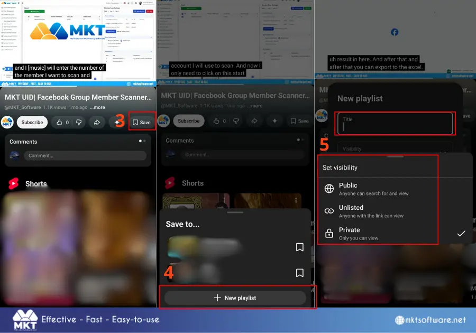
Task: Tap the red Shorts logo on the undimmed page
Action: (x=13, y=183)
